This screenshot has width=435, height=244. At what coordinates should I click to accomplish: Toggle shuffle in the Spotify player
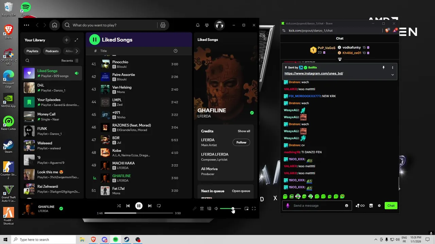(119, 206)
